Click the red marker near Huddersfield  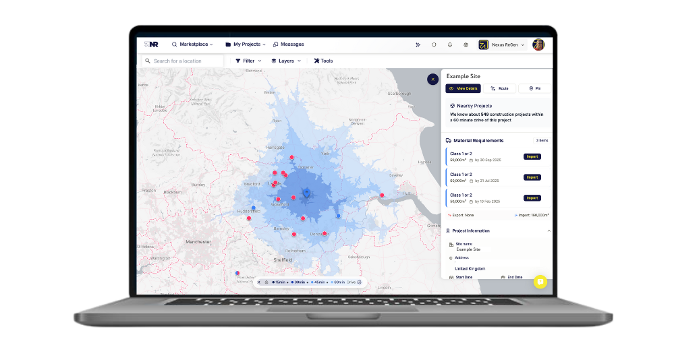click(249, 218)
